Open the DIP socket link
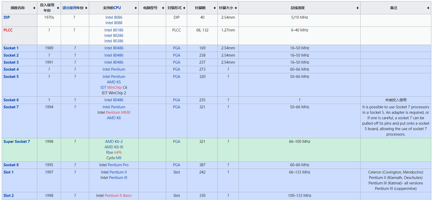This screenshot has width=432, height=200. (7, 17)
